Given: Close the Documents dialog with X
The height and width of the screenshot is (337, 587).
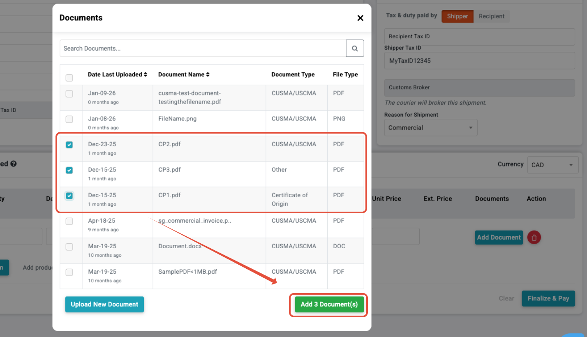Looking at the screenshot, I should (x=361, y=18).
